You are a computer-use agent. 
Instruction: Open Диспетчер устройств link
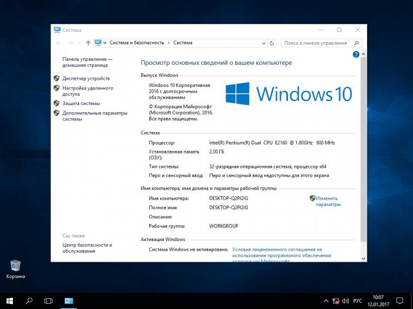click(x=86, y=78)
